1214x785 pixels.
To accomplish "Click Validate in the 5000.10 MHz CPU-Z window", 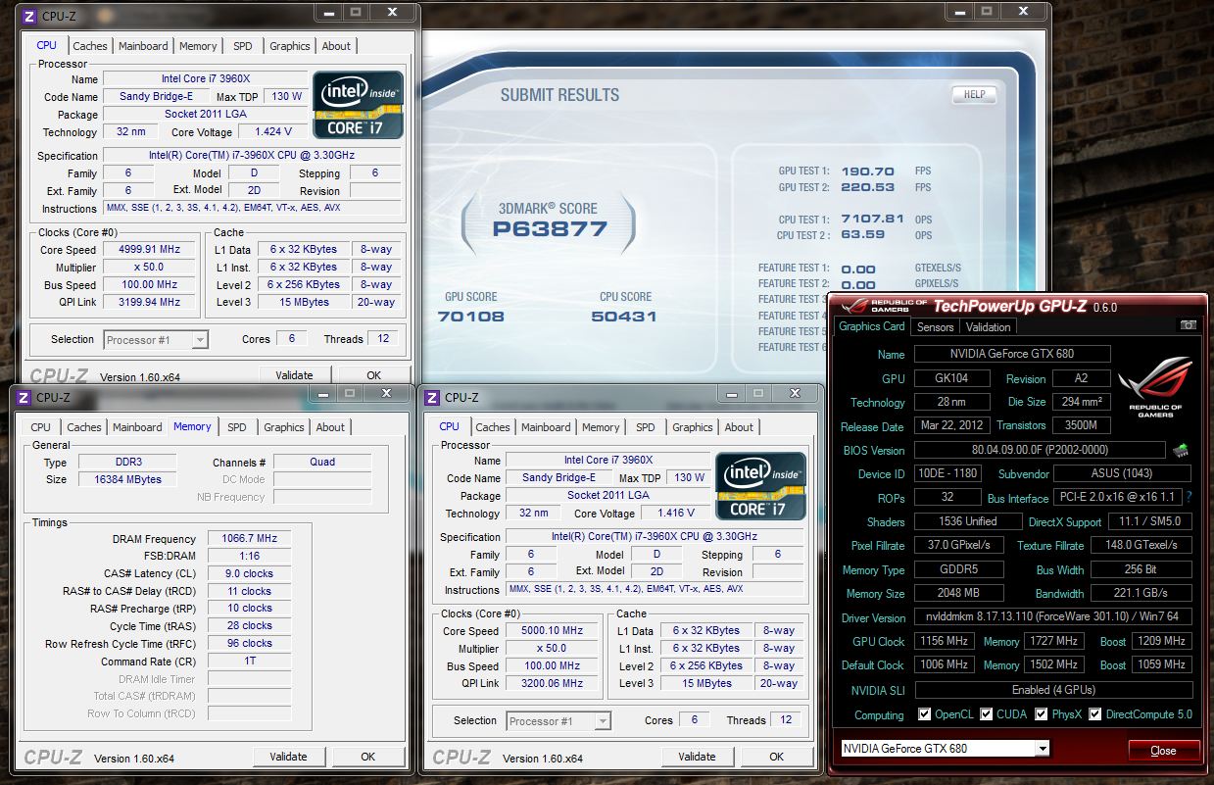I will pyautogui.click(x=697, y=757).
